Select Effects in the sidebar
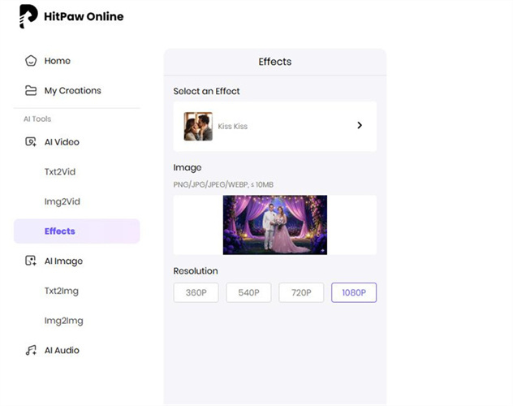 (60, 231)
